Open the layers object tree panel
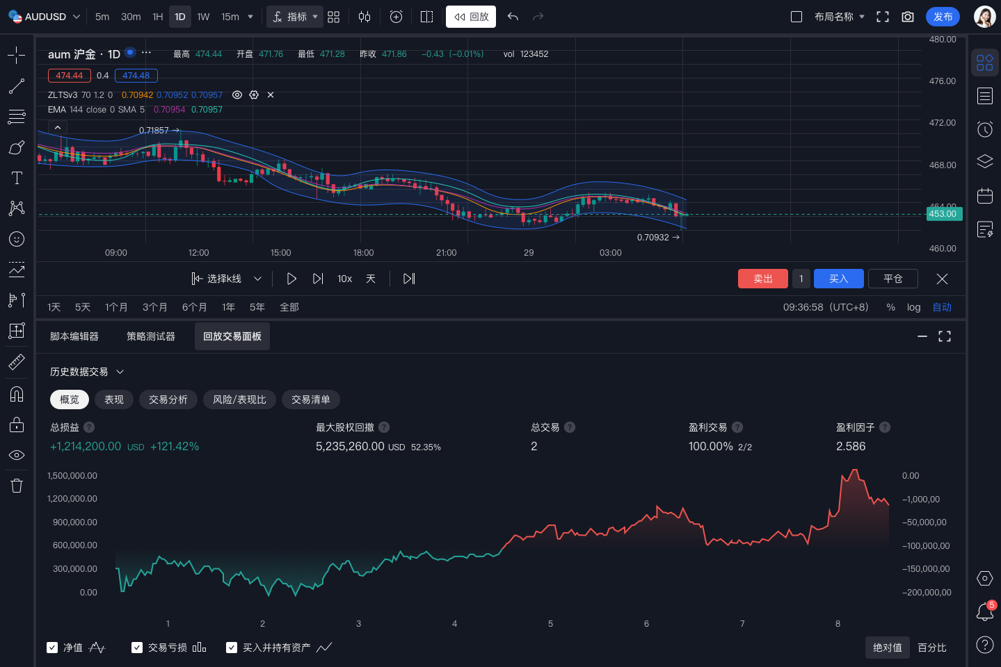Viewport: 1001px width, 667px height. [985, 162]
